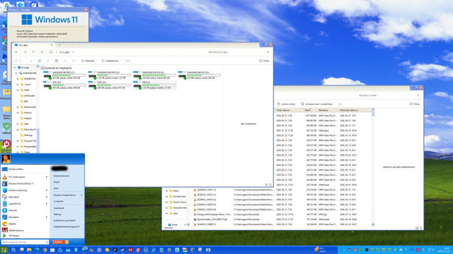
Task: Select the WD1 (G:) drive
Action: (65, 85)
